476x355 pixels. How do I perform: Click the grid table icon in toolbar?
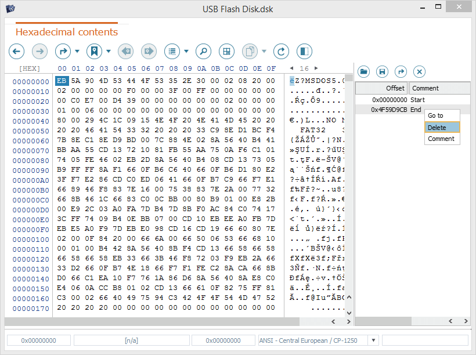point(226,52)
